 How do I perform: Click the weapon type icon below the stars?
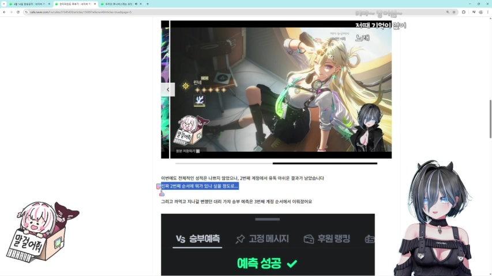[x=199, y=101]
